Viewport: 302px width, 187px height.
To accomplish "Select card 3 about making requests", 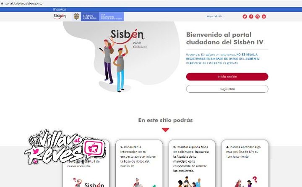I will [192, 163].
